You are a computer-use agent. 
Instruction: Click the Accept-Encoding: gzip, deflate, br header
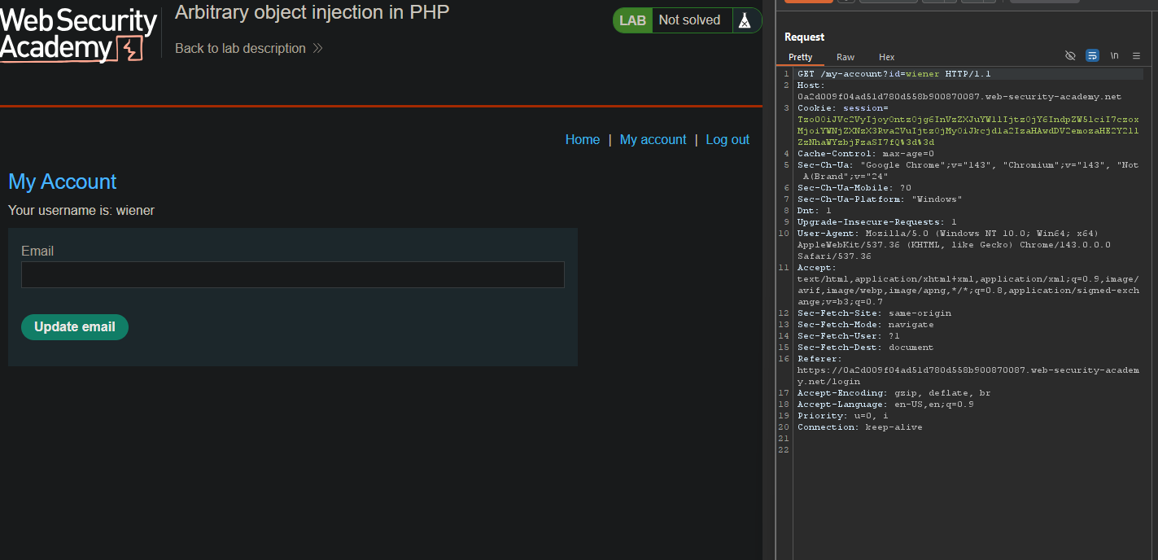pyautogui.click(x=893, y=393)
